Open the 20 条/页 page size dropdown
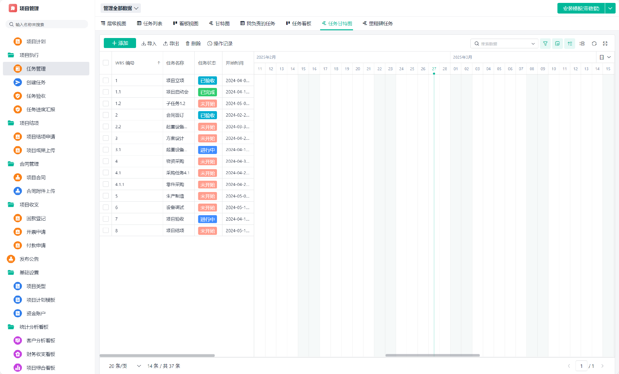The height and width of the screenshot is (374, 619). click(125, 366)
